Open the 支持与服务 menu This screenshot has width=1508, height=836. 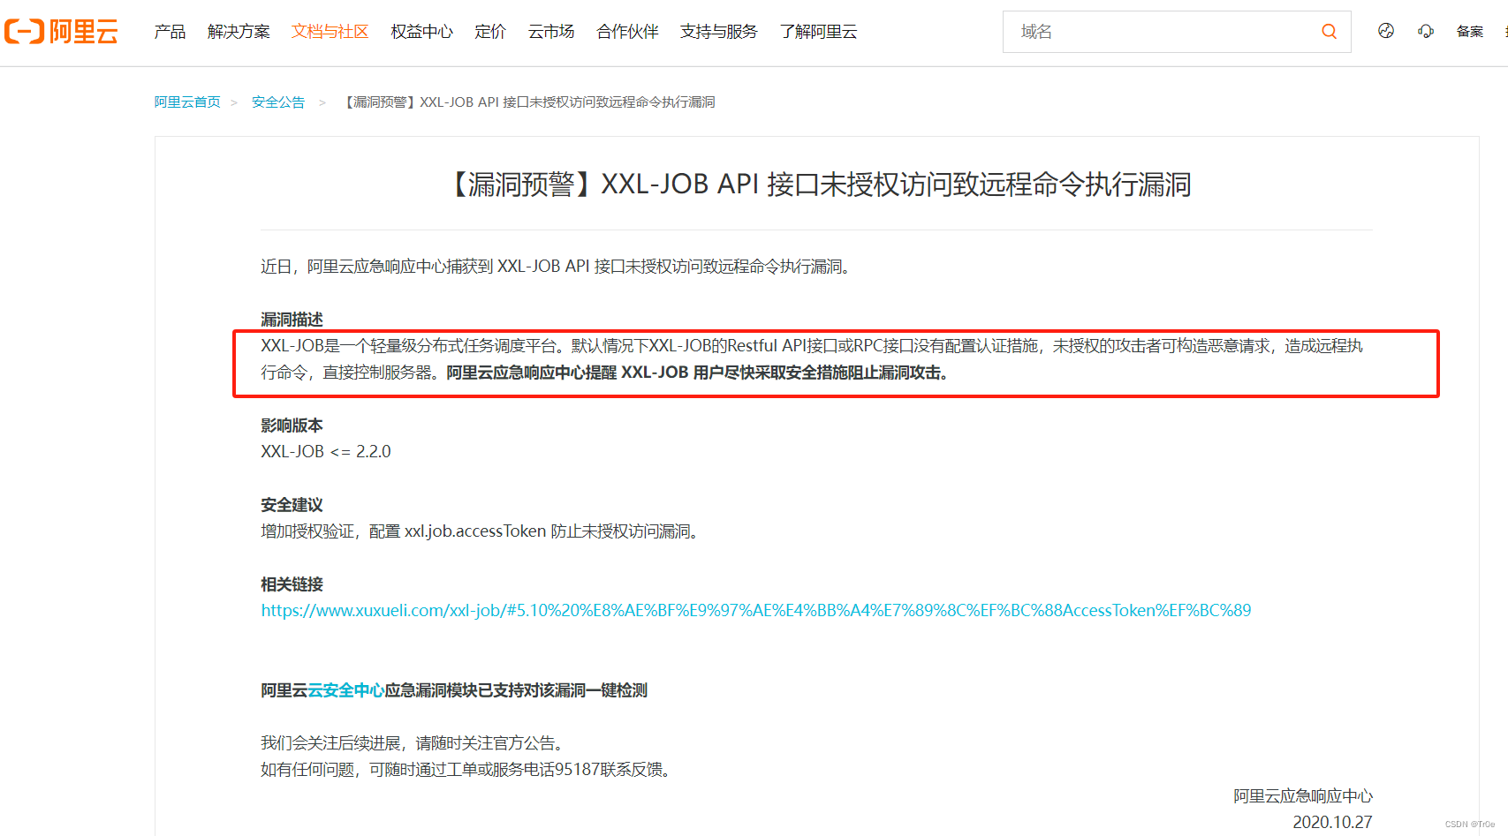click(x=719, y=32)
